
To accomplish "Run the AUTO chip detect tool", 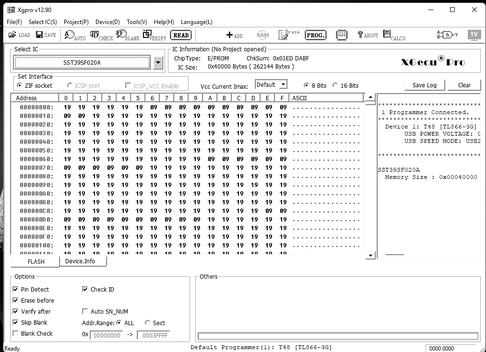I will click(75, 35).
